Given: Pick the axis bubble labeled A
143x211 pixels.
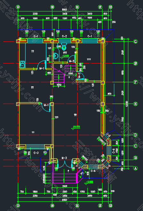Looking at the screenshot, I should click(135, 168).
